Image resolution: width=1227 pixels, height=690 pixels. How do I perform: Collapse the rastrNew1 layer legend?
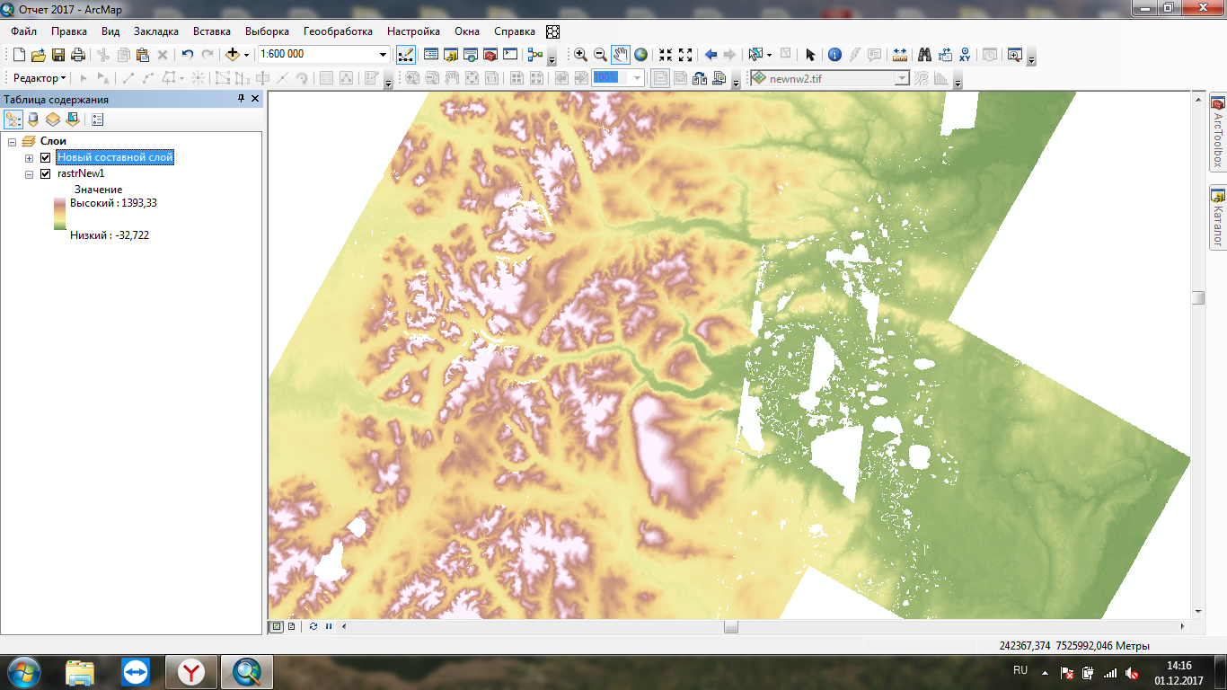point(30,174)
